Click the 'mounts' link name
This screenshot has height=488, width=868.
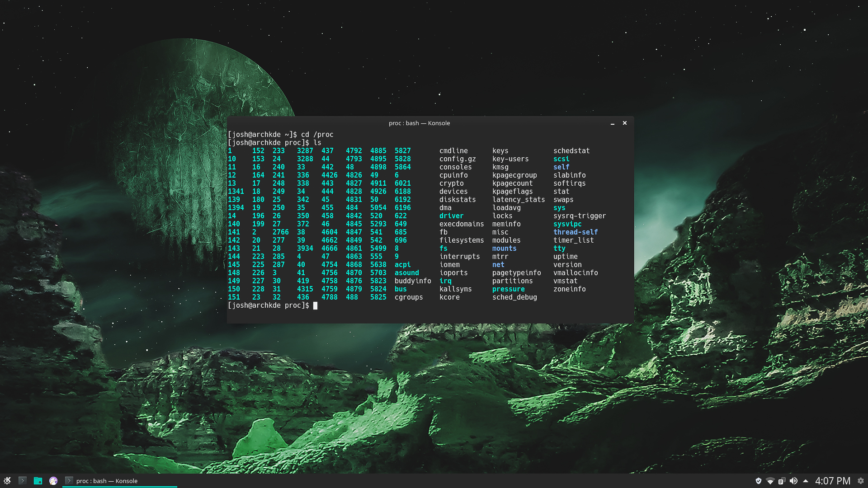point(504,249)
